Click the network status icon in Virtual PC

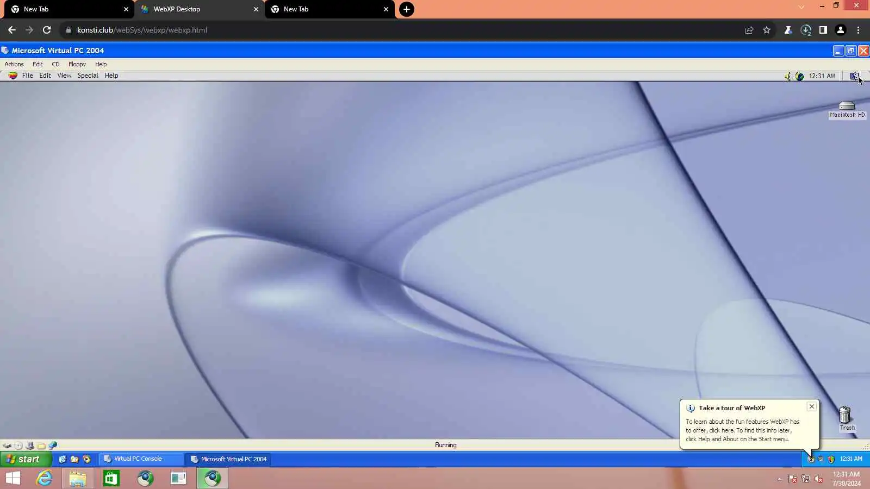[x=53, y=446]
